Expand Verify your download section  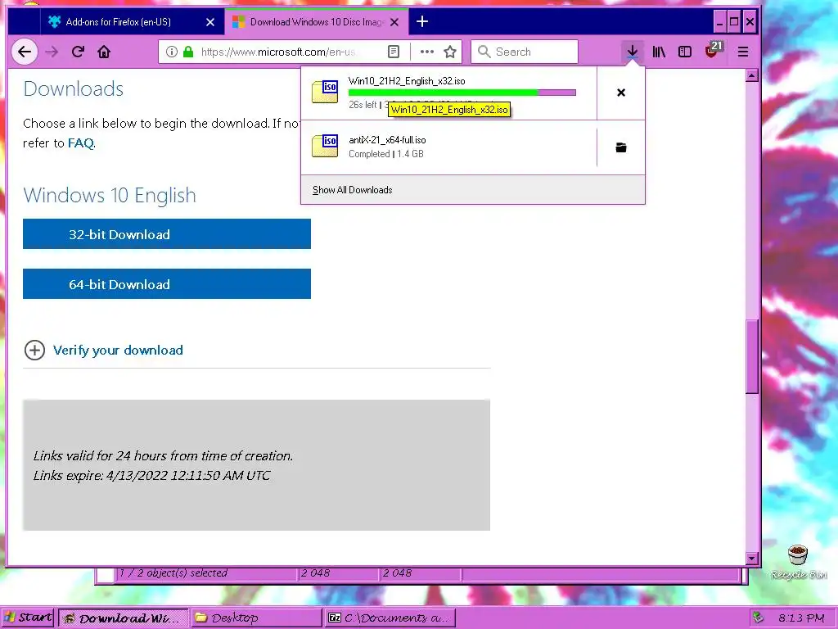34,351
